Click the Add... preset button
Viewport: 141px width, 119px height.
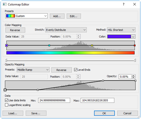coord(57,16)
